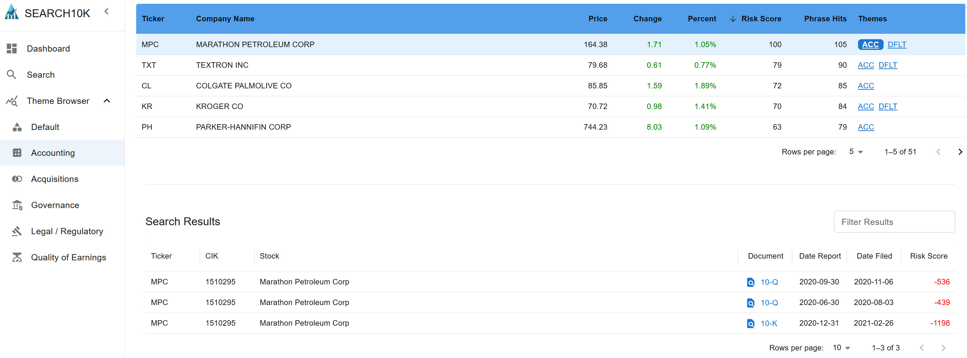Viewport: 967px width, 358px height.
Task: Select the KROGER CO row
Action: [x=550, y=106]
